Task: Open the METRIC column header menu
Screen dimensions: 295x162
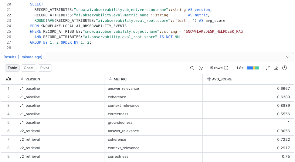Action: [x=120, y=79]
